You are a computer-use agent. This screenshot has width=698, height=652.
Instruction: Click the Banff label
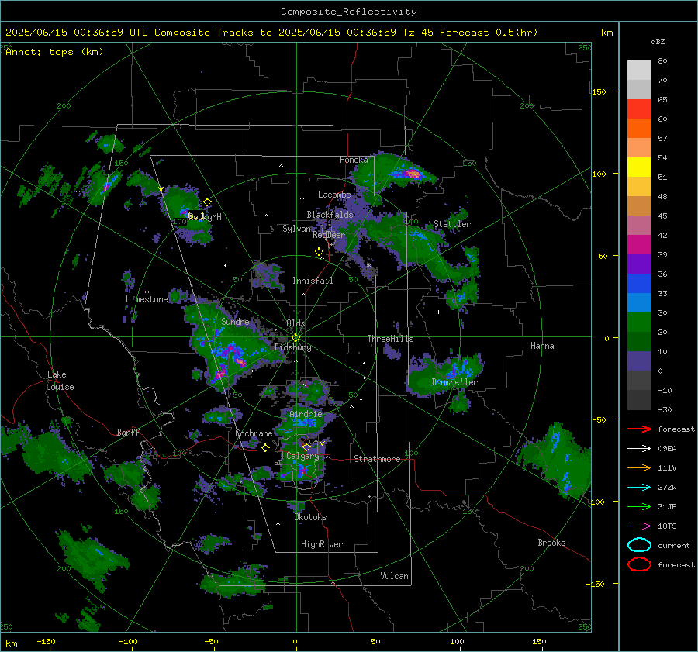(x=128, y=432)
